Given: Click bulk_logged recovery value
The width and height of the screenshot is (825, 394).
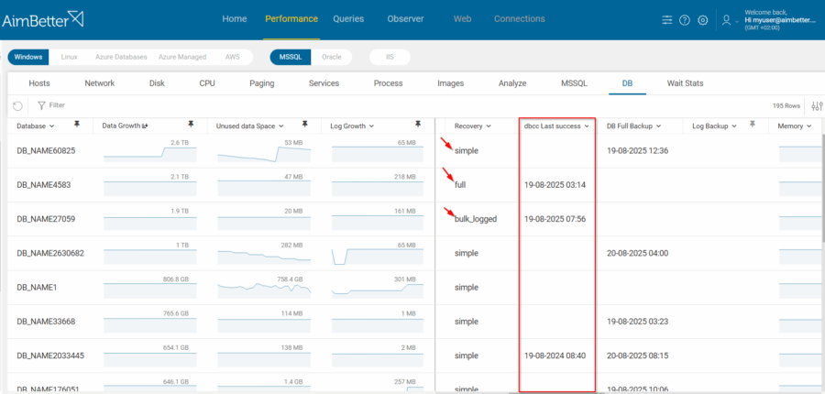Looking at the screenshot, I should [476, 219].
